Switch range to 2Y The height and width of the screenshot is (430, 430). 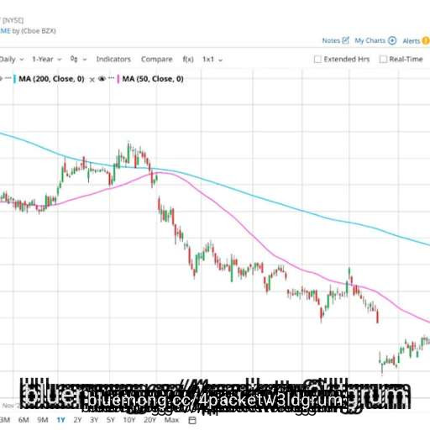pyautogui.click(x=77, y=420)
